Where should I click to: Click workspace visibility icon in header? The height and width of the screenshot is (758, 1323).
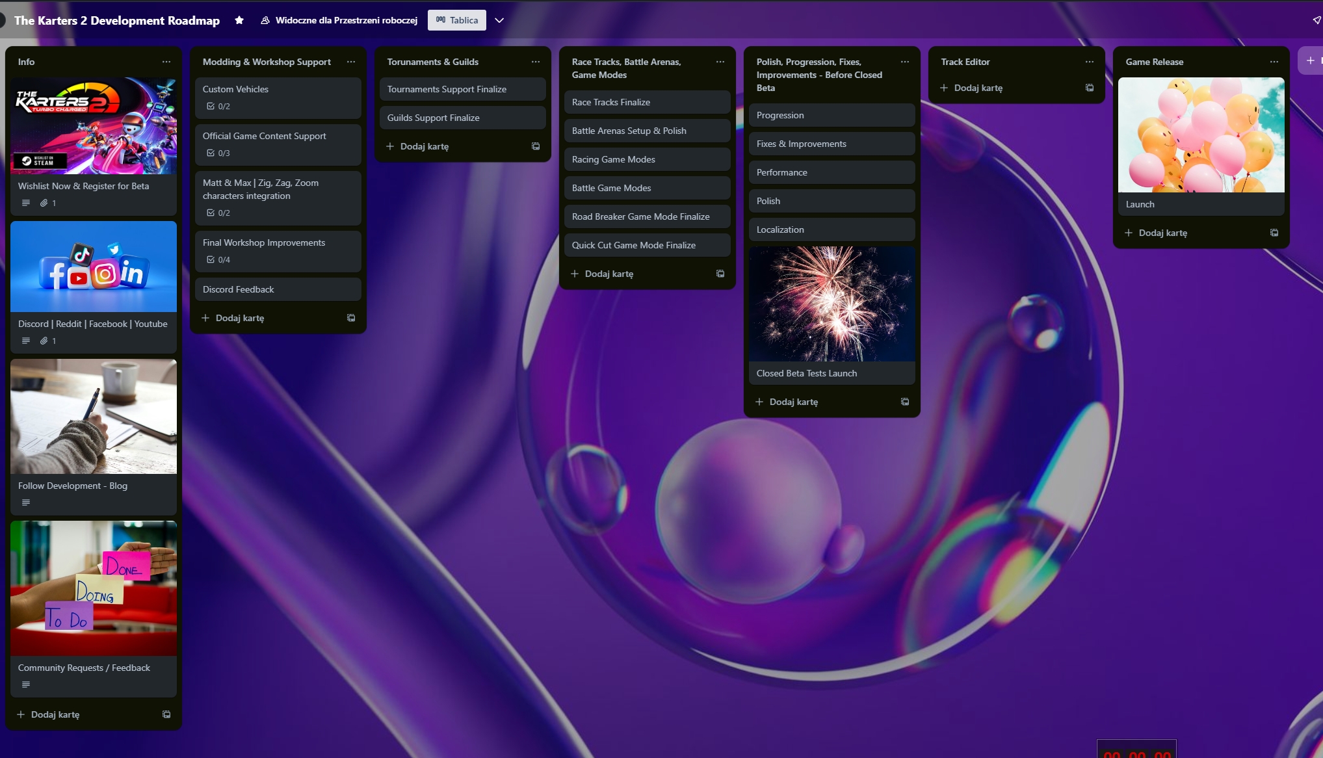point(265,20)
